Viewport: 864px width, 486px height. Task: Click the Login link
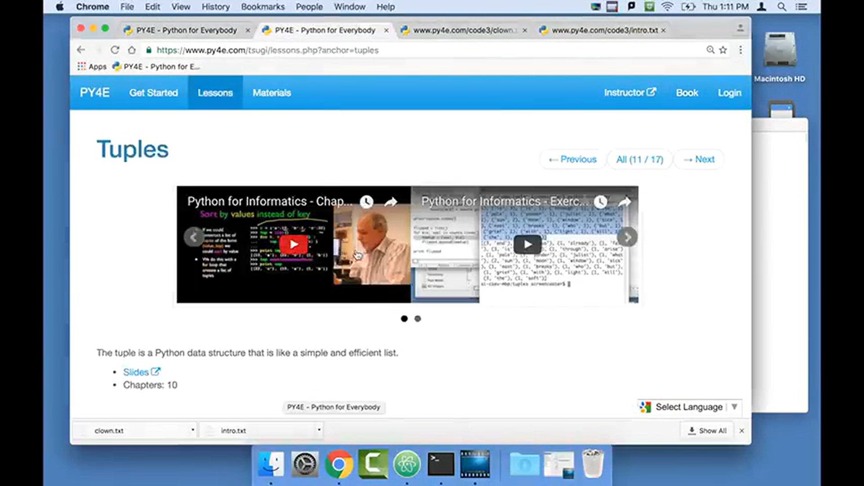(x=729, y=93)
